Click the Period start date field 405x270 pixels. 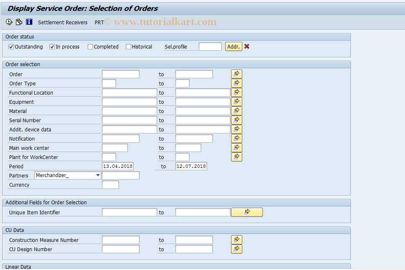(119, 166)
